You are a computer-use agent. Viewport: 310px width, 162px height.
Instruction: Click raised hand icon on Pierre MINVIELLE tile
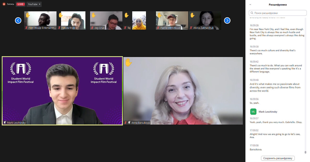tap(159, 15)
